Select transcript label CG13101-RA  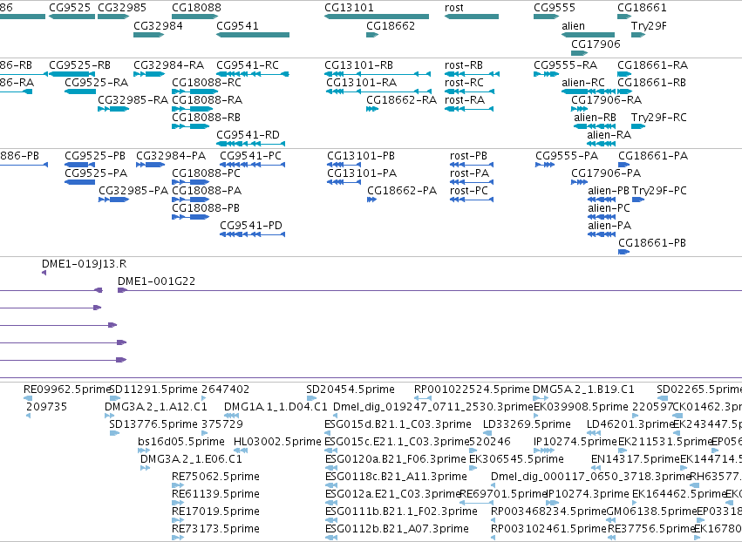click(x=361, y=82)
